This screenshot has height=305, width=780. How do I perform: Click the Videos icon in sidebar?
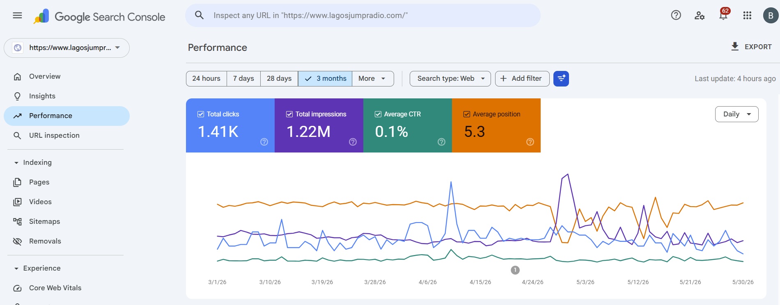[x=17, y=202]
